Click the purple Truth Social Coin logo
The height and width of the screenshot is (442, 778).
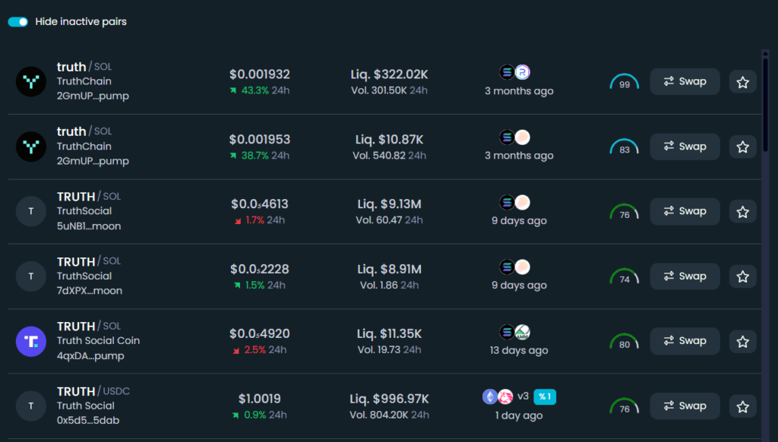[x=31, y=341]
